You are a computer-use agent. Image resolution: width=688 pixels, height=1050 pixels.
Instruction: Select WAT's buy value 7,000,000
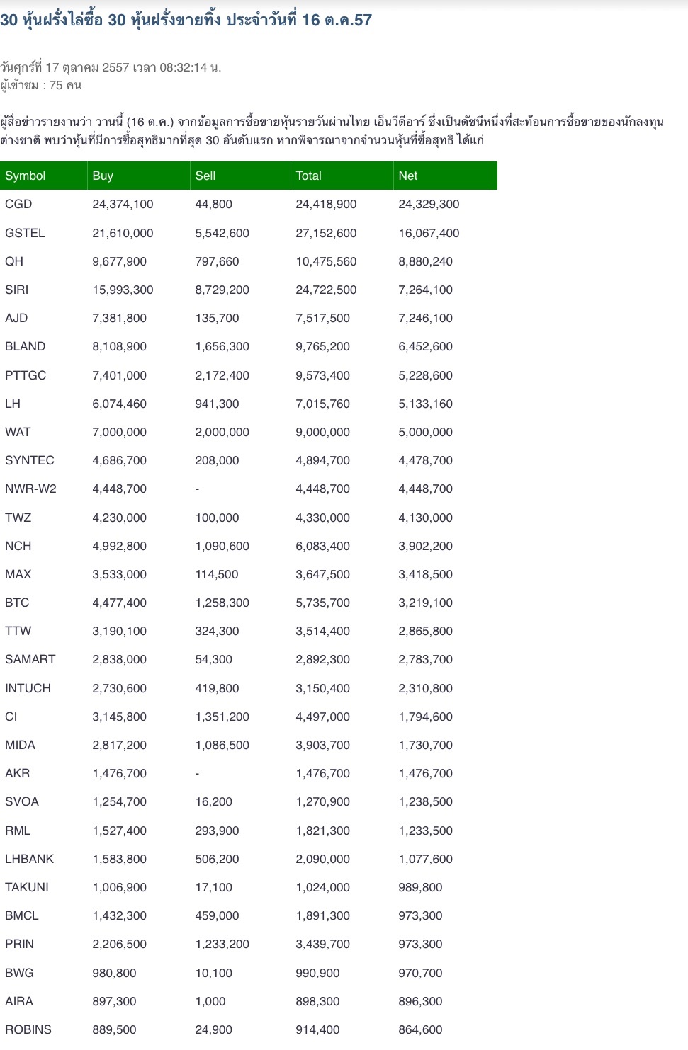click(119, 432)
